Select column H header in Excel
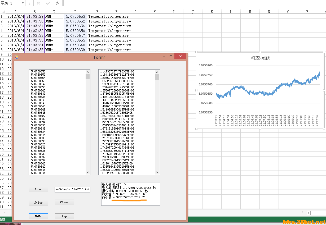The width and height of the screenshot is (326, 225). pos(155,12)
